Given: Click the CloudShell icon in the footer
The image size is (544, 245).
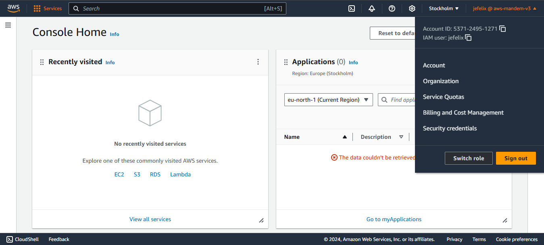Looking at the screenshot, I should point(10,239).
